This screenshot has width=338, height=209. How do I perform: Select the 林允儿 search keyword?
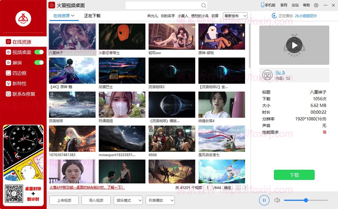coord(152,16)
